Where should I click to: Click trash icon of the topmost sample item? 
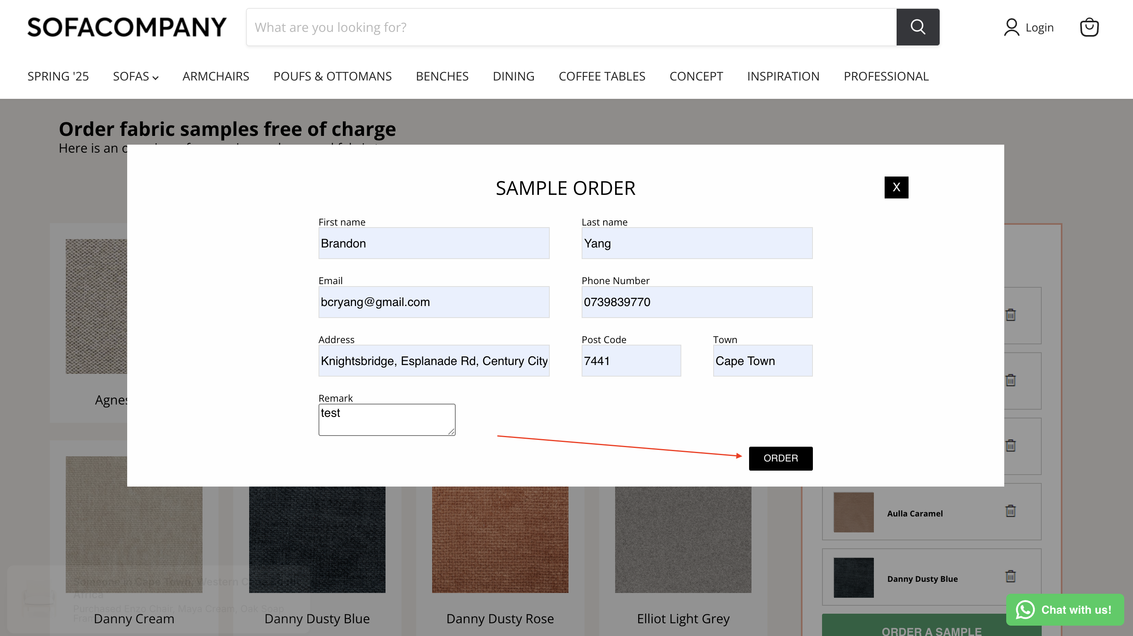(1010, 315)
